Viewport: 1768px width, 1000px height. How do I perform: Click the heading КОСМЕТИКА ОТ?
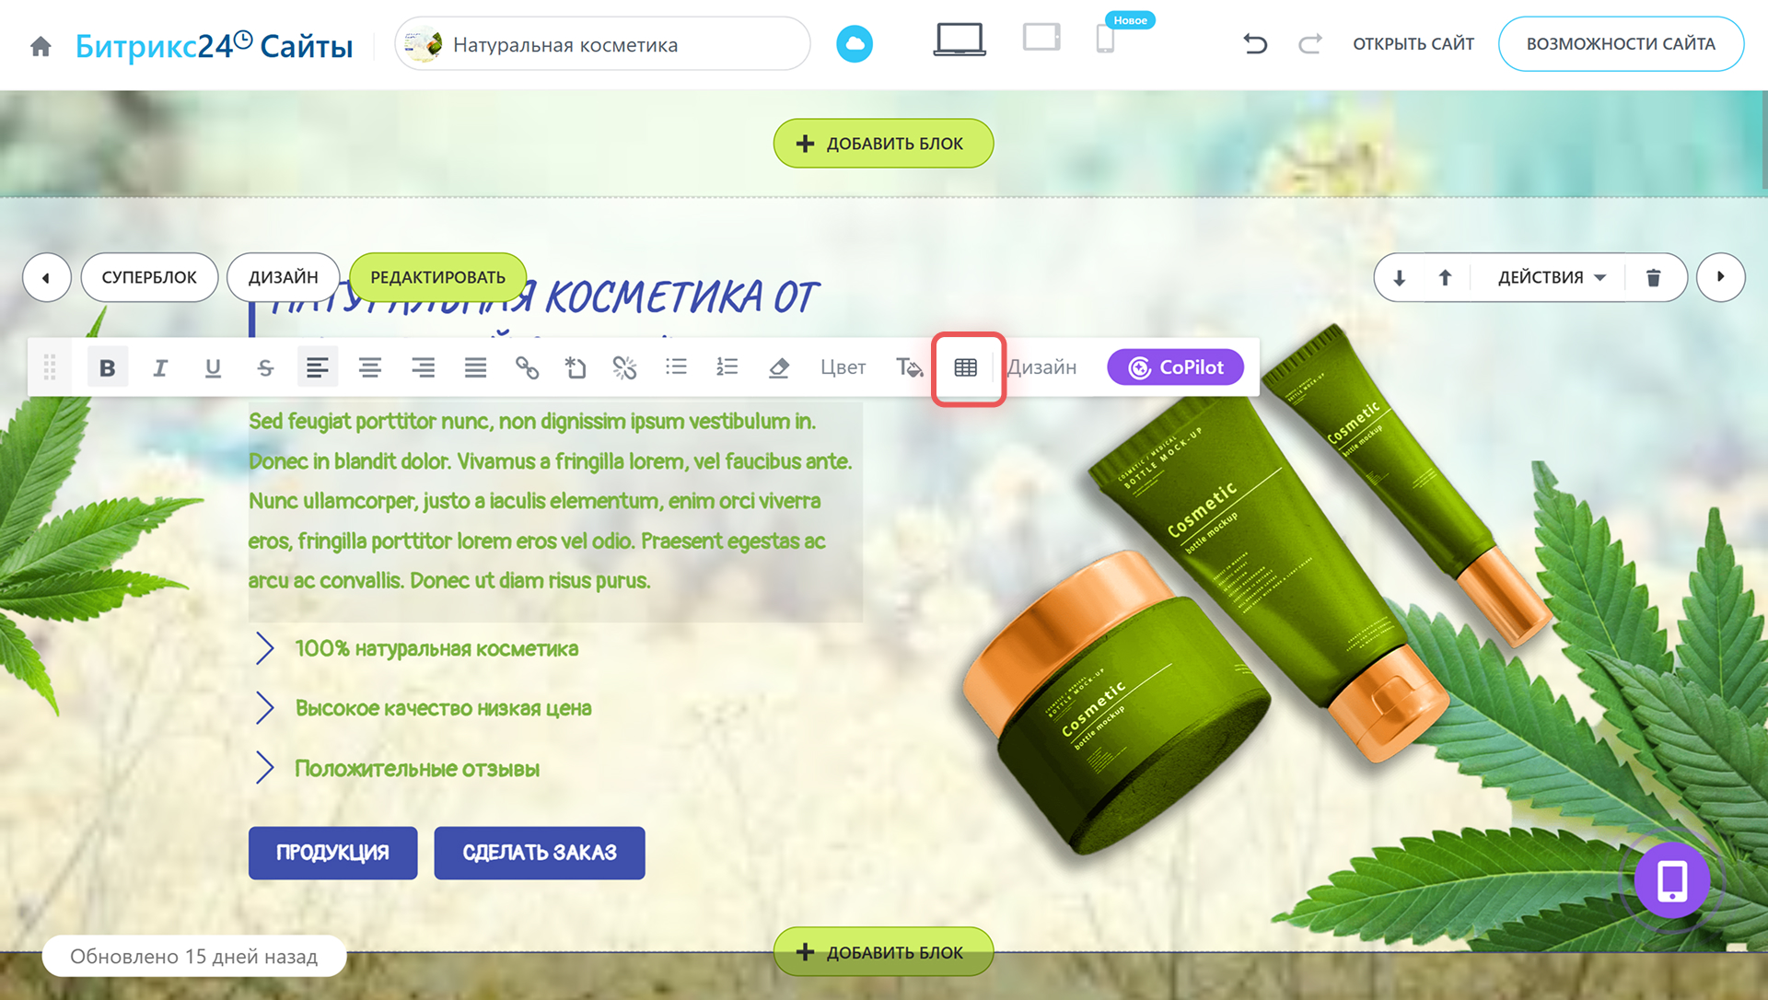681,297
